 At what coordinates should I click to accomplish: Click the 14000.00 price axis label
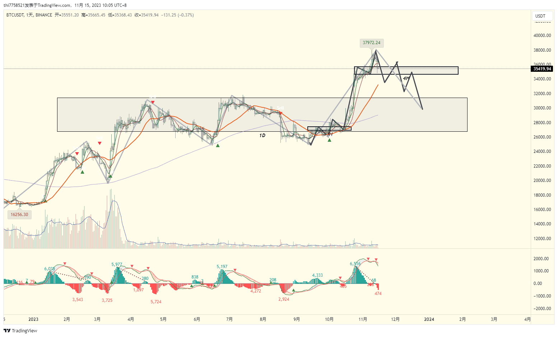coord(542,224)
